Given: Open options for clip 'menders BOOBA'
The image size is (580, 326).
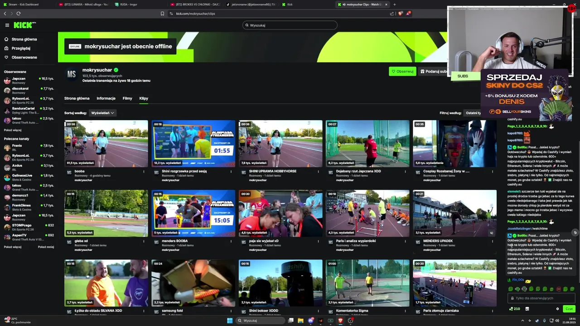Looking at the screenshot, I should point(231,241).
